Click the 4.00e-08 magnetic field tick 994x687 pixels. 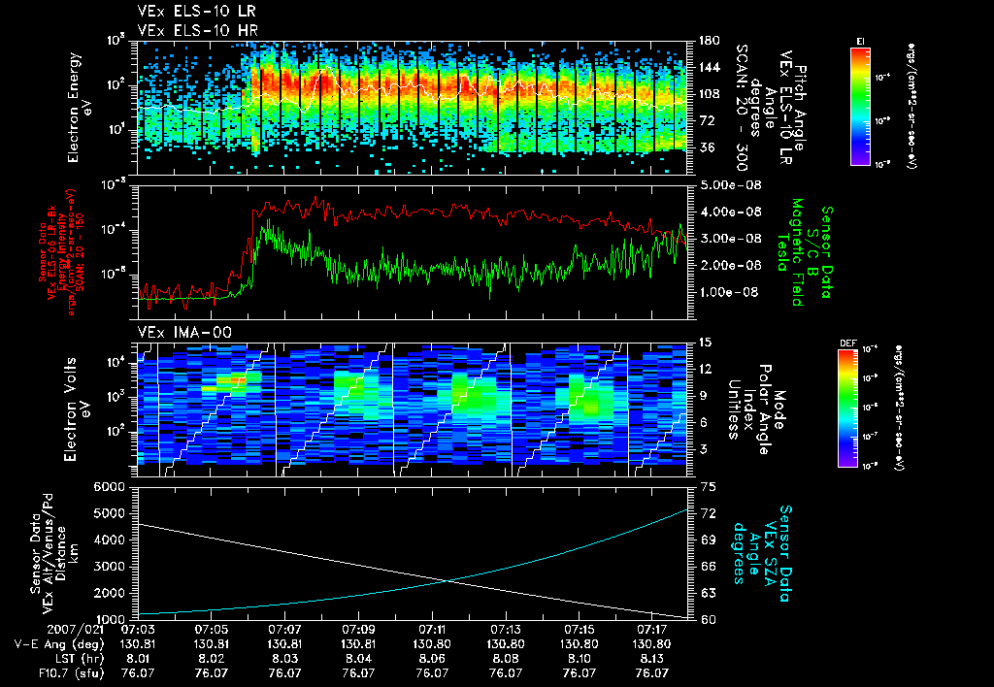(x=730, y=213)
